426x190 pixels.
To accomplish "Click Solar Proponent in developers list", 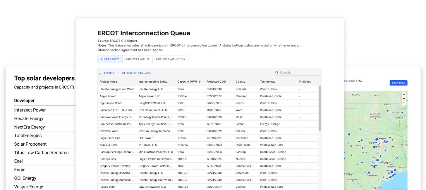I will point(30,144).
